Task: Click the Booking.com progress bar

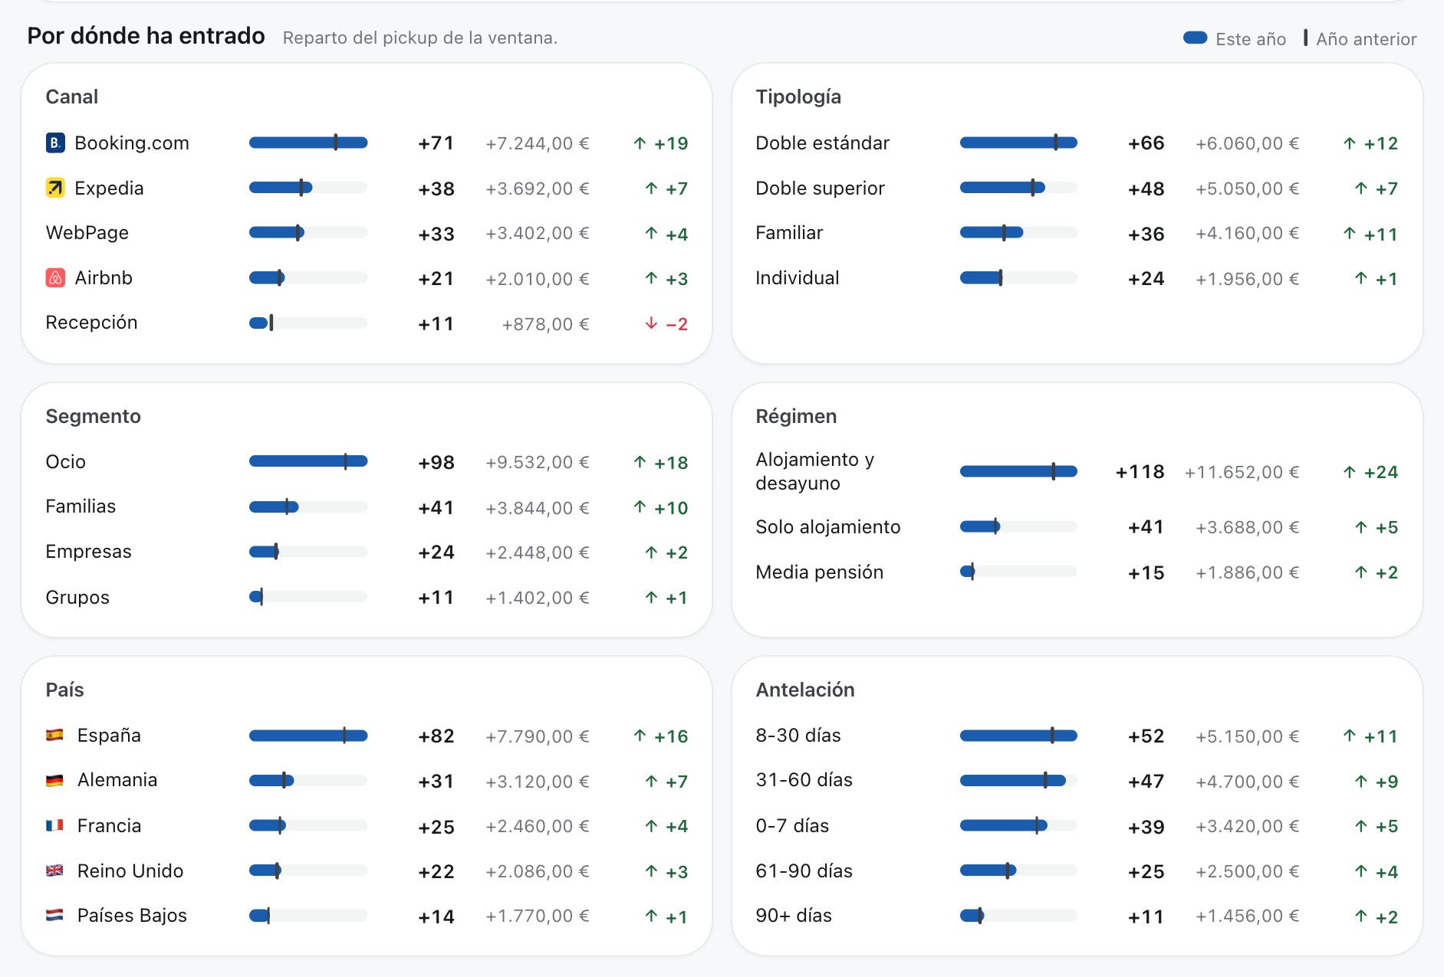Action: coord(308,143)
